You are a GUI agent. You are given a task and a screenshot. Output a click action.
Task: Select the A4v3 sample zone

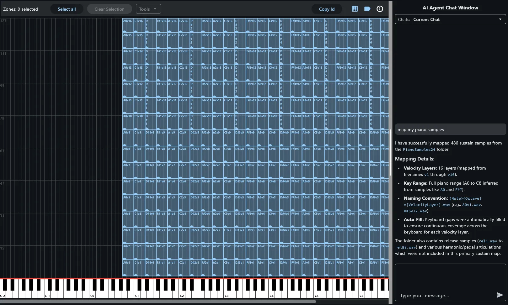coord(307,236)
